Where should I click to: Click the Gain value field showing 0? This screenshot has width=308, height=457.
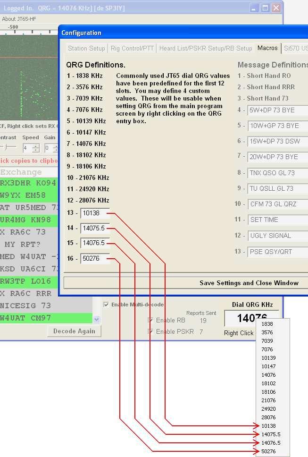48,148
